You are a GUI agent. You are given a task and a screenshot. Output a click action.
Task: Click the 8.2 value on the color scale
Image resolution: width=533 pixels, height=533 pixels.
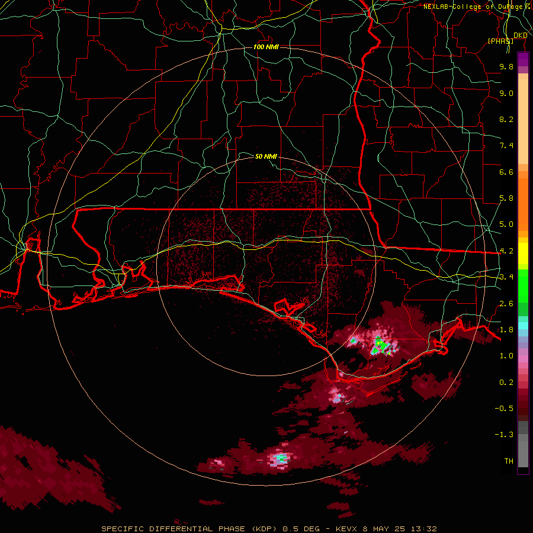coord(506,119)
